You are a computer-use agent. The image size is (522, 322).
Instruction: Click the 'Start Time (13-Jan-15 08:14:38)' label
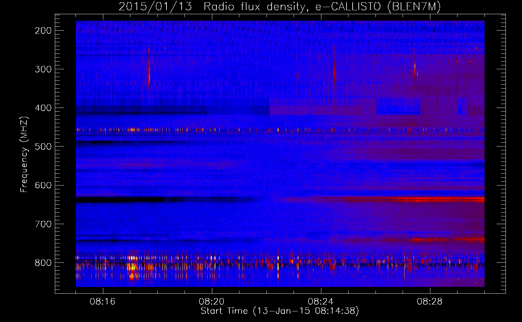[x=280, y=311]
